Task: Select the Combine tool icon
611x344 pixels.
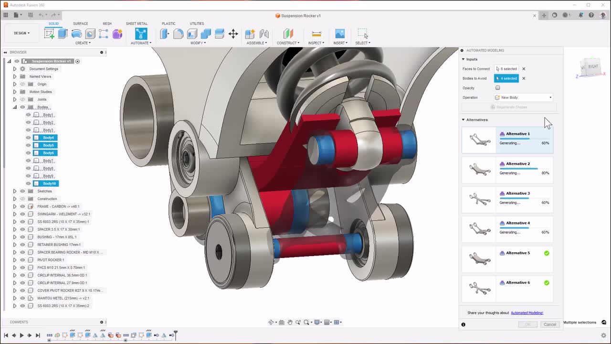Action: pyautogui.click(x=206, y=33)
